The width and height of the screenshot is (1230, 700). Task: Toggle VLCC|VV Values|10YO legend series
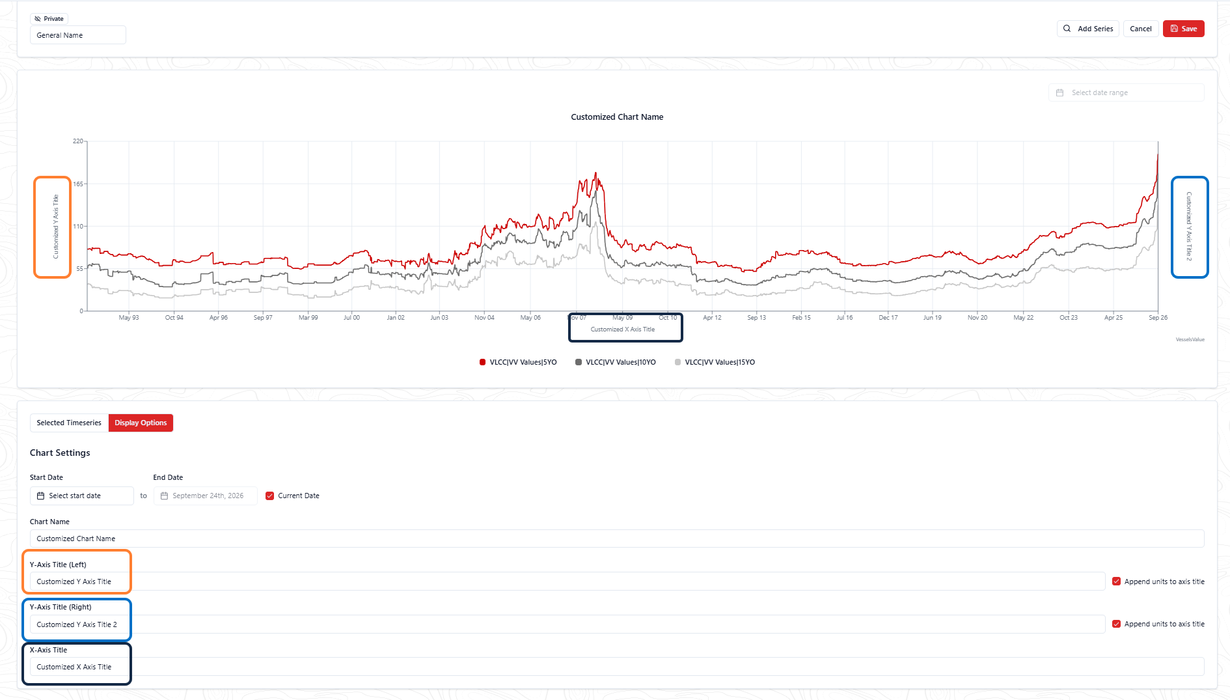coord(616,362)
